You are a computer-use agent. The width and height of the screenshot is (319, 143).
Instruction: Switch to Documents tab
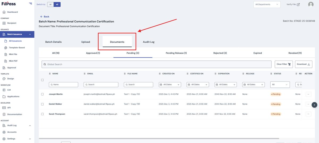(x=117, y=42)
